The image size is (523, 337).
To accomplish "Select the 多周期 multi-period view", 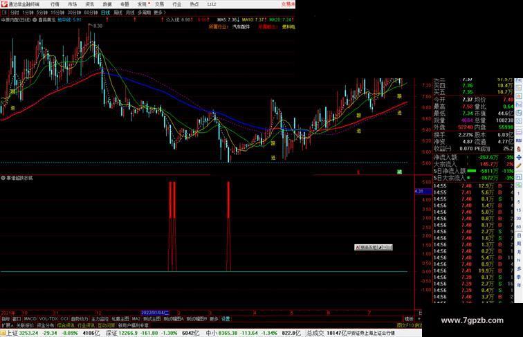I will (144, 12).
